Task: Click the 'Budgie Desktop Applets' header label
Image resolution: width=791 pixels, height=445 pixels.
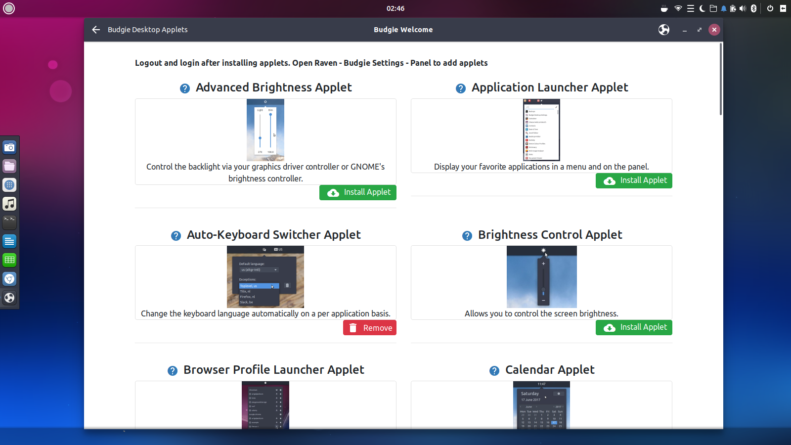Action: click(148, 30)
